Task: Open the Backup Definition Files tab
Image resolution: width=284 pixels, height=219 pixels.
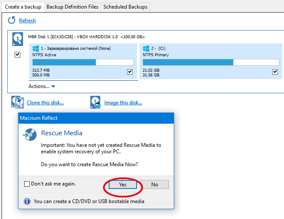Action: 72,7
